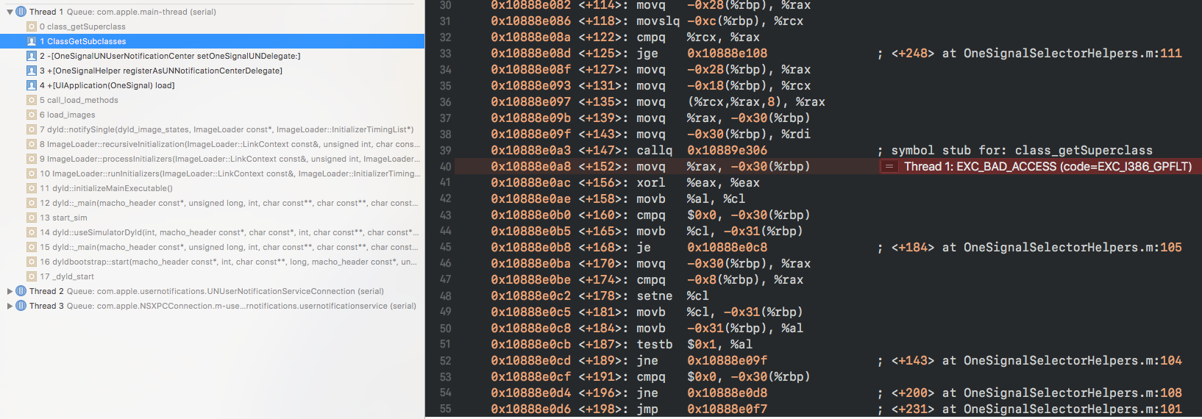Click movslq instruction at <+118>
This screenshot has height=419, width=1202.
click(658, 21)
